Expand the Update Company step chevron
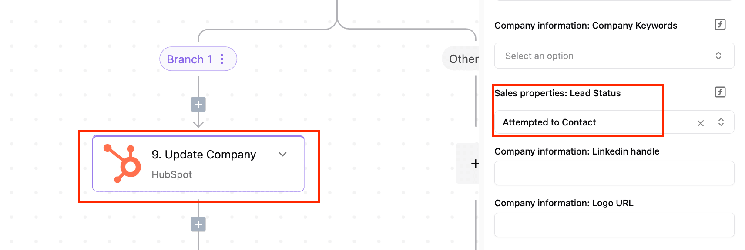Image resolution: width=745 pixels, height=250 pixels. 283,155
